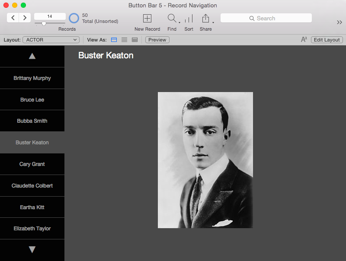Screen dimensions: 346x261
Task: Select the Cary Grant record in the sidebar
Action: (32, 164)
